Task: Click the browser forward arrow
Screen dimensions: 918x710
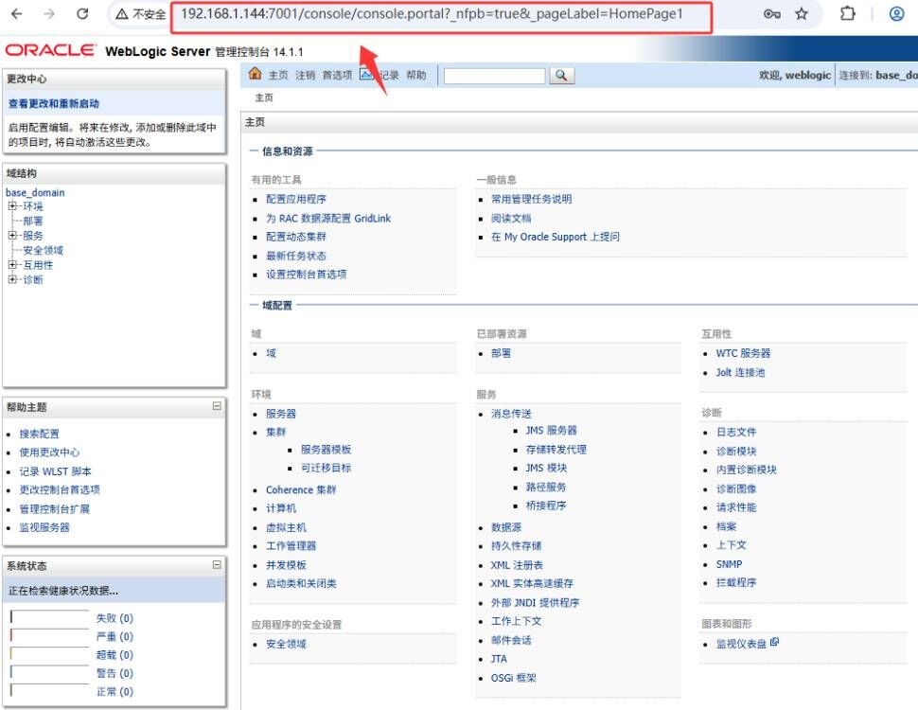Action: (49, 13)
